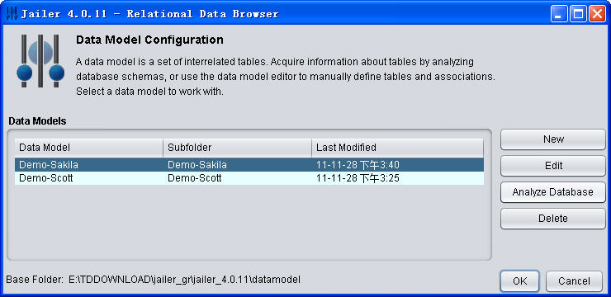Select the Demo-Sakila data model name
611x297 pixels.
tap(49, 165)
